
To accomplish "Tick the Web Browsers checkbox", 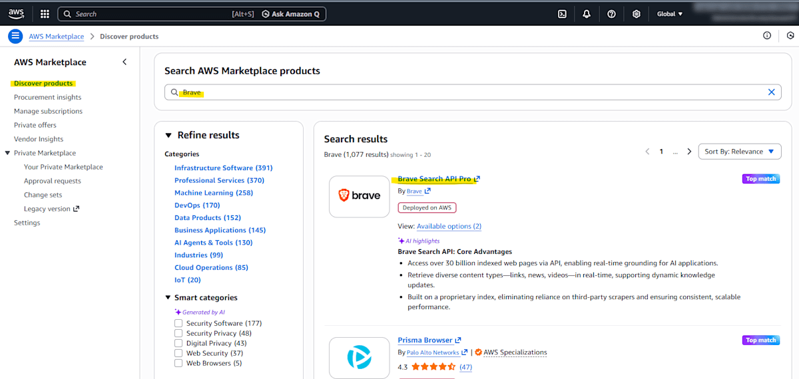I will (178, 363).
